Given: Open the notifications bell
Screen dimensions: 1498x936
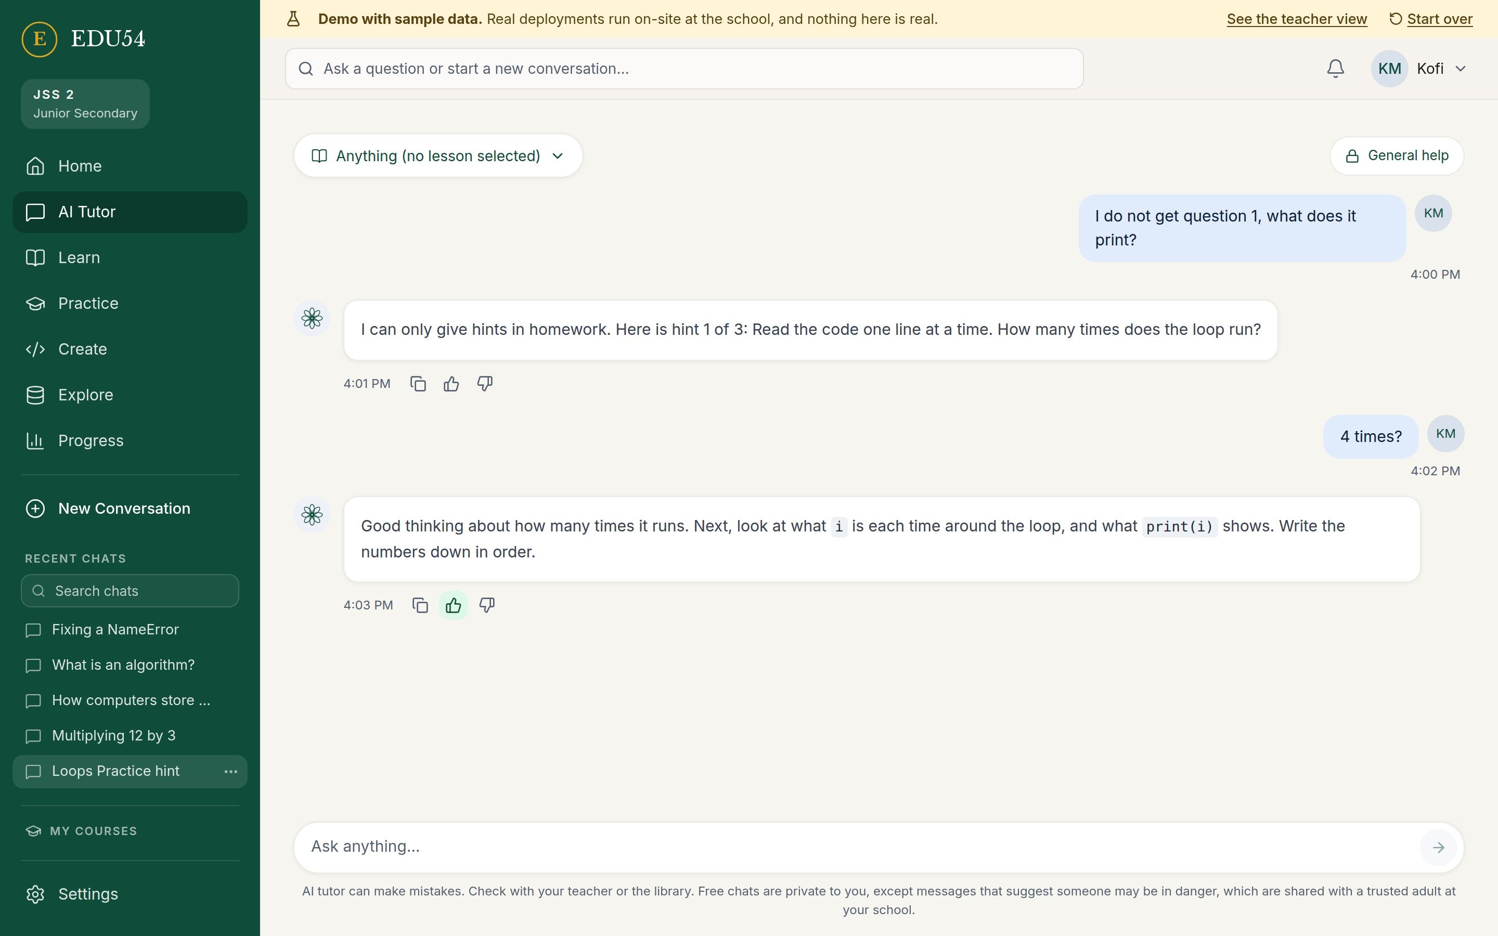Looking at the screenshot, I should click(x=1335, y=69).
